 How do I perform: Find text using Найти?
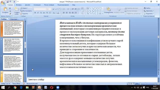pos(147,8)
